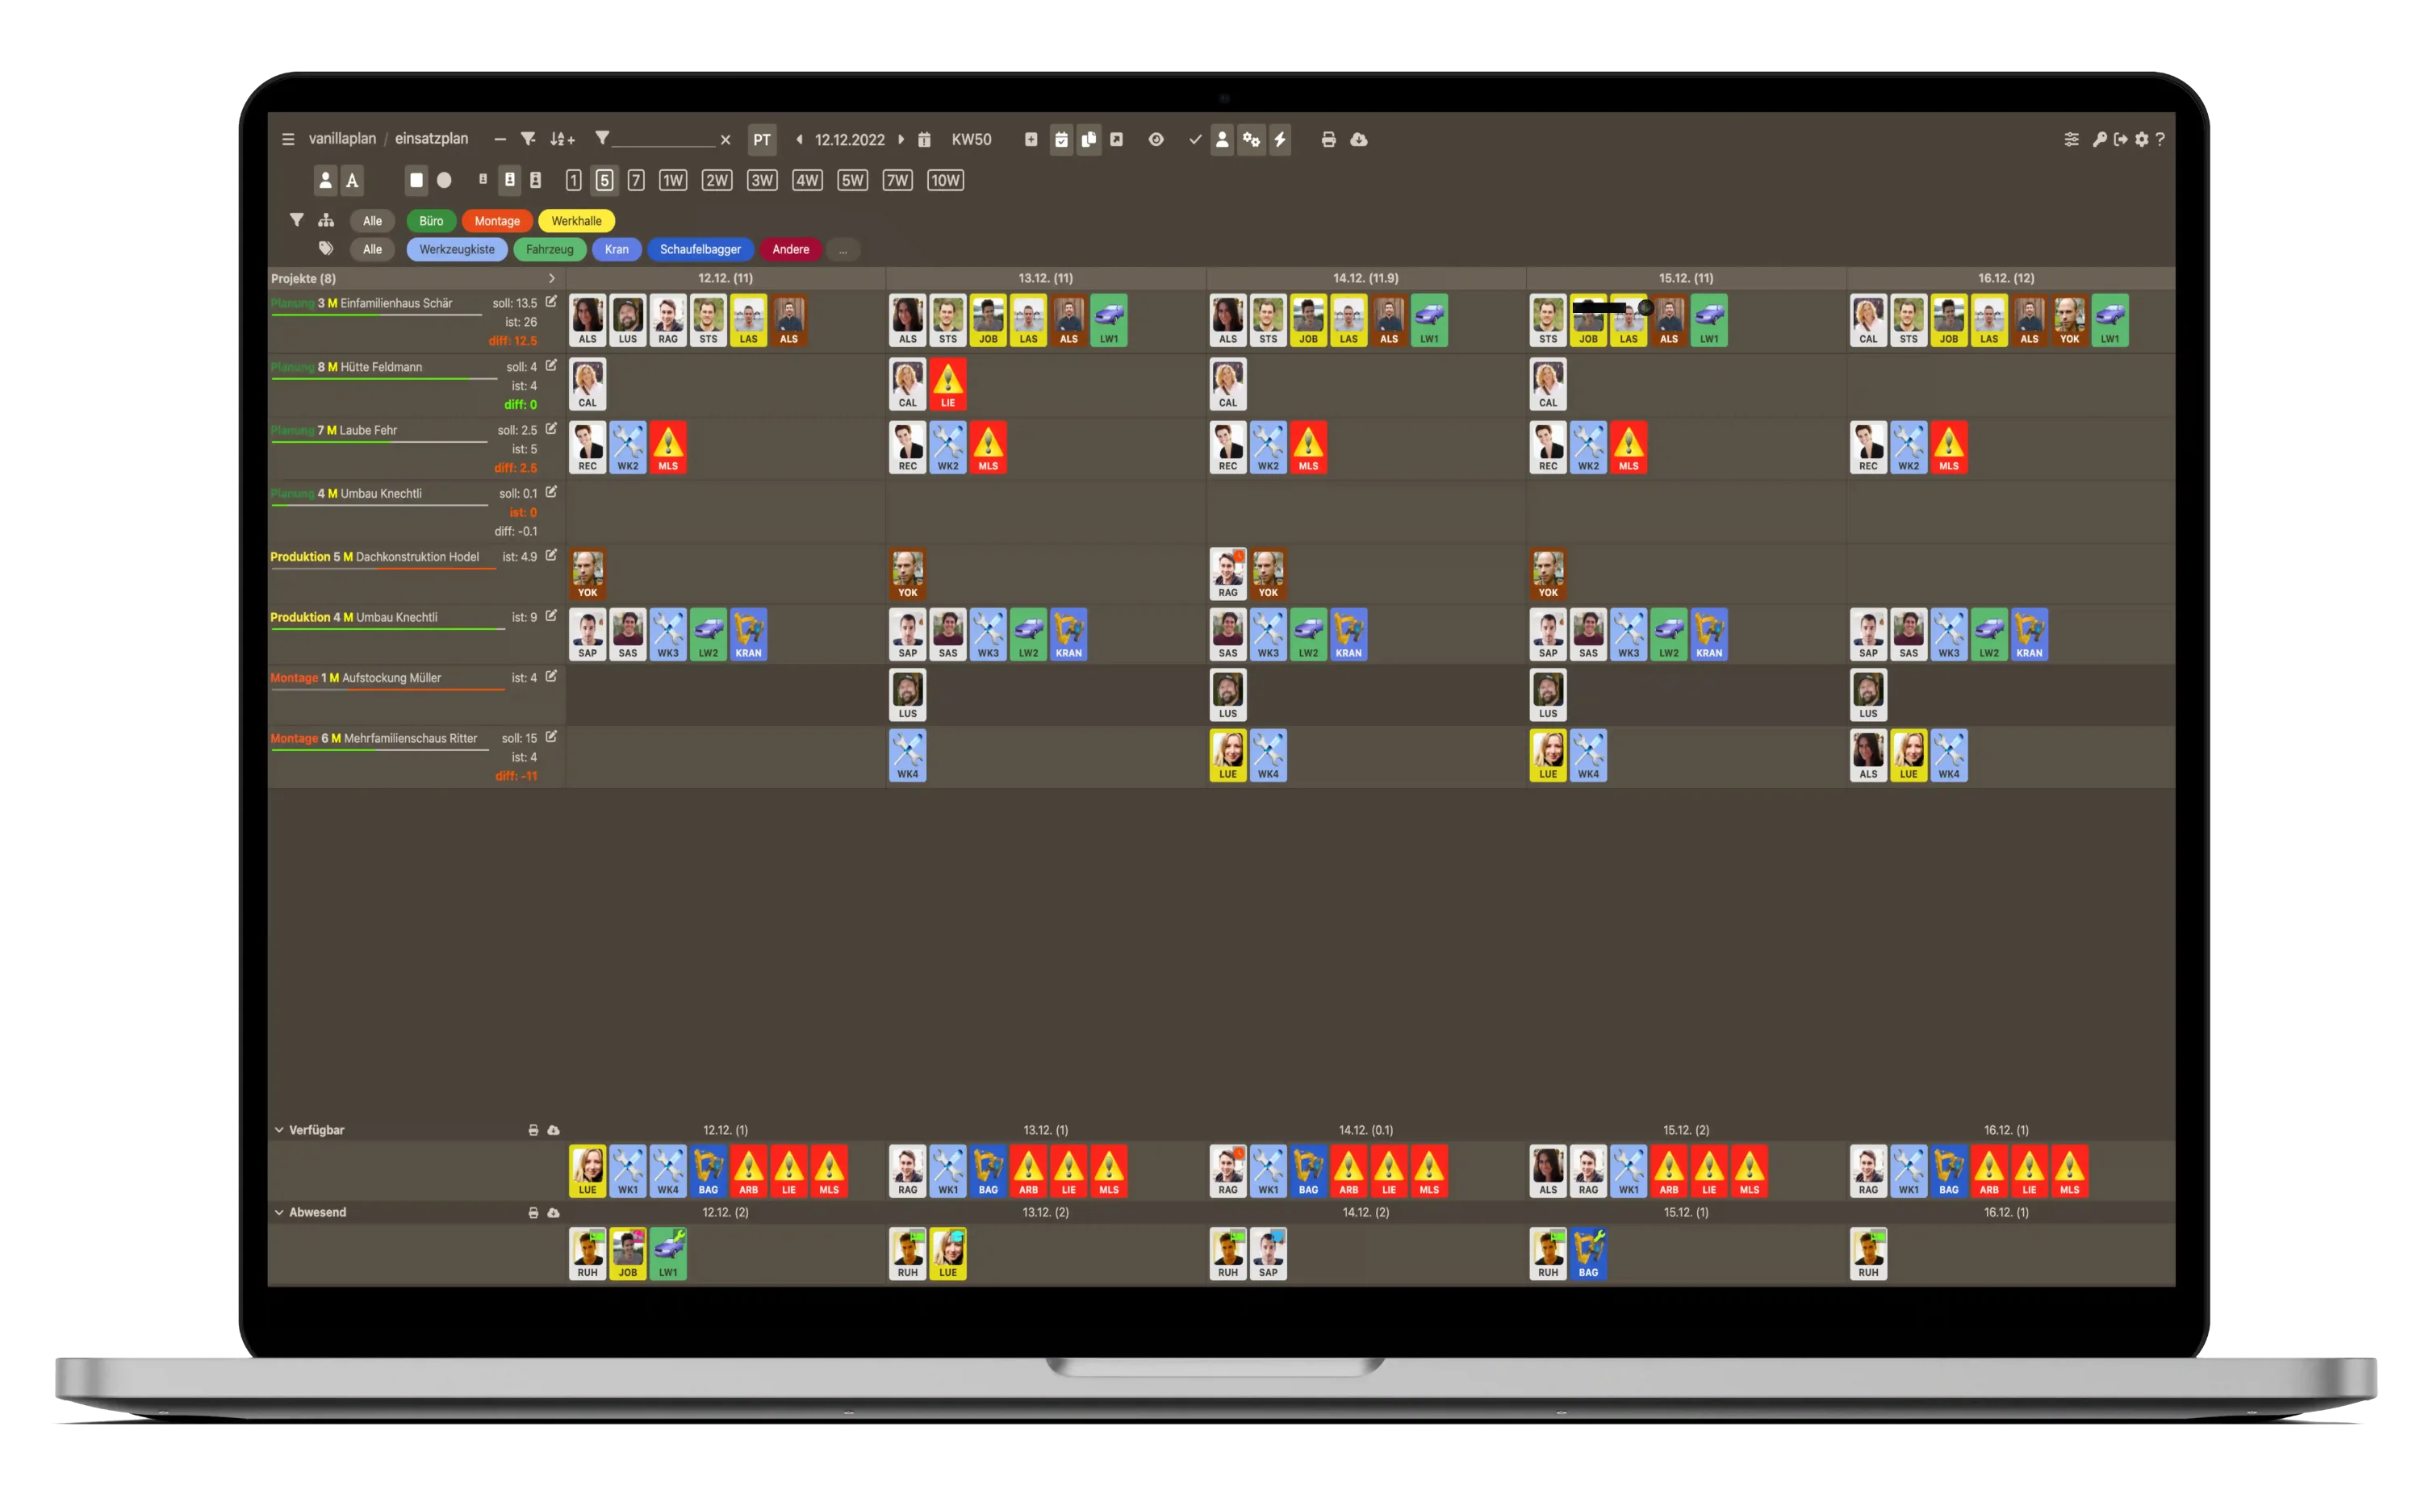Select the circle shape option

click(x=444, y=180)
